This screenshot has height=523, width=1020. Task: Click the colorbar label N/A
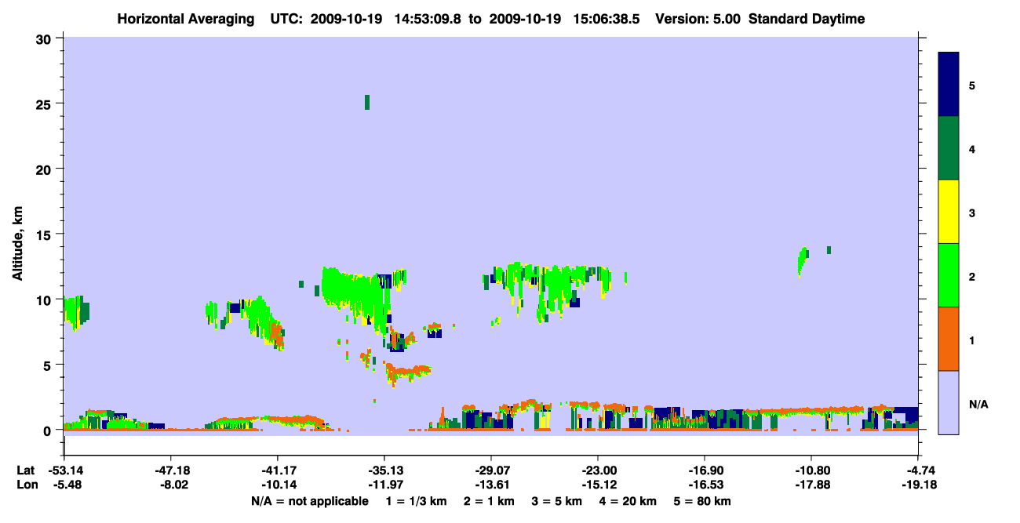978,404
